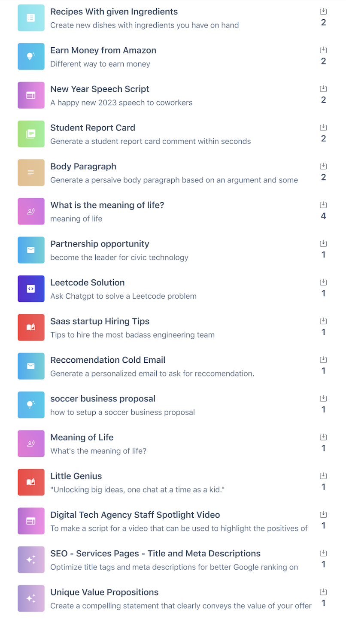Click the Body Paragraph tan thumbnail

click(x=31, y=173)
